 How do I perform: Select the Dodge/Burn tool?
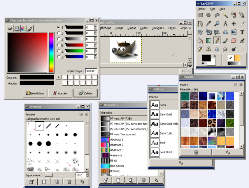coord(233,49)
